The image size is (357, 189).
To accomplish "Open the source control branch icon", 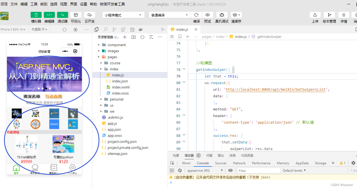I will [114, 29].
